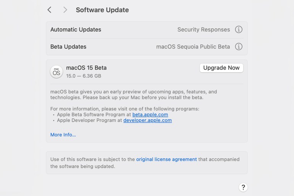Go forward using the right chevron

coord(65,10)
